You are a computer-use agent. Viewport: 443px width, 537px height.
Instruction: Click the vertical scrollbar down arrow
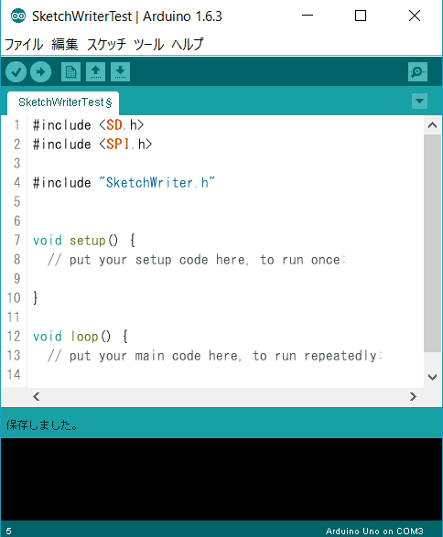[x=432, y=377]
